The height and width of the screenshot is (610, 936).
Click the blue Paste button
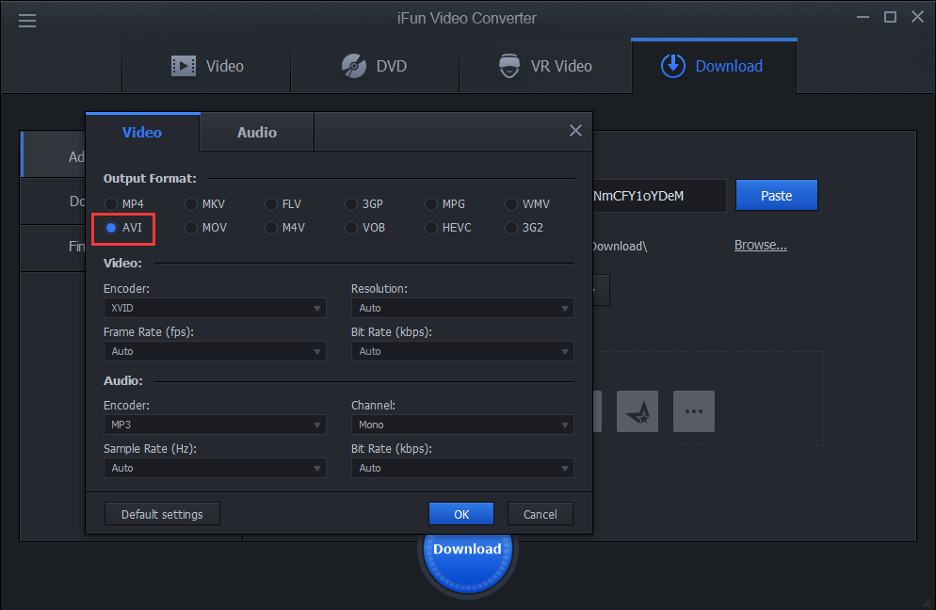click(777, 195)
